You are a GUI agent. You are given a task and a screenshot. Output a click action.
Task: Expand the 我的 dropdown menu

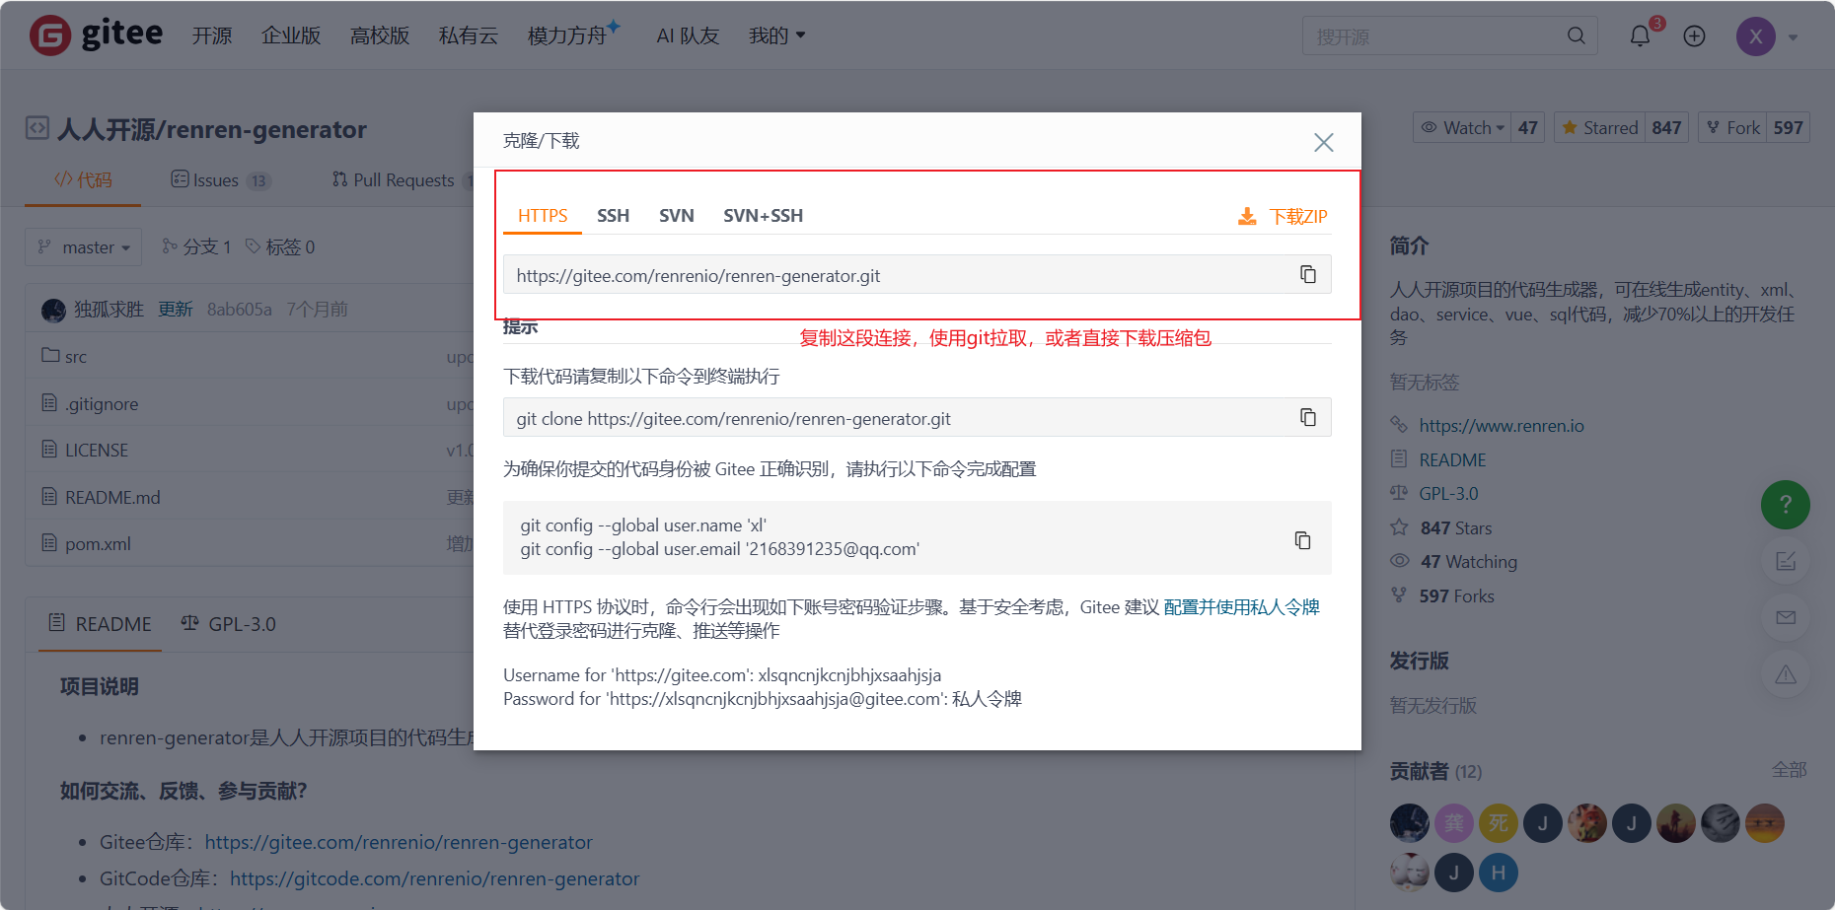coord(776,36)
